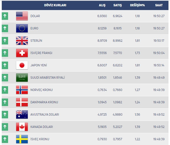The image size is (170, 145).
Task: Click the Canadian flag icon
Action: click(22, 127)
